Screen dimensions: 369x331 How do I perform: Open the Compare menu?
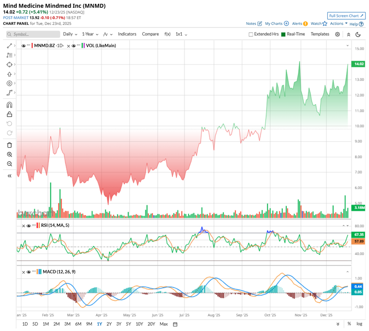(150, 34)
